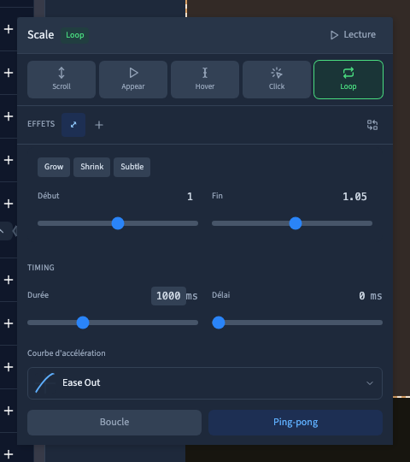The image size is (410, 462).
Task: Click the Fin value 1.05
Action: (354, 197)
